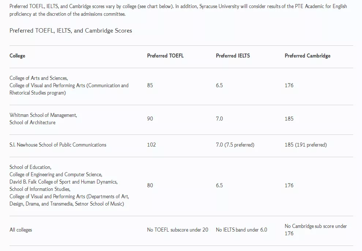The width and height of the screenshot is (362, 251).
Task: Click the Preferred TOEFL, IELTS, and Cambridge Scores heading
Action: click(71, 31)
